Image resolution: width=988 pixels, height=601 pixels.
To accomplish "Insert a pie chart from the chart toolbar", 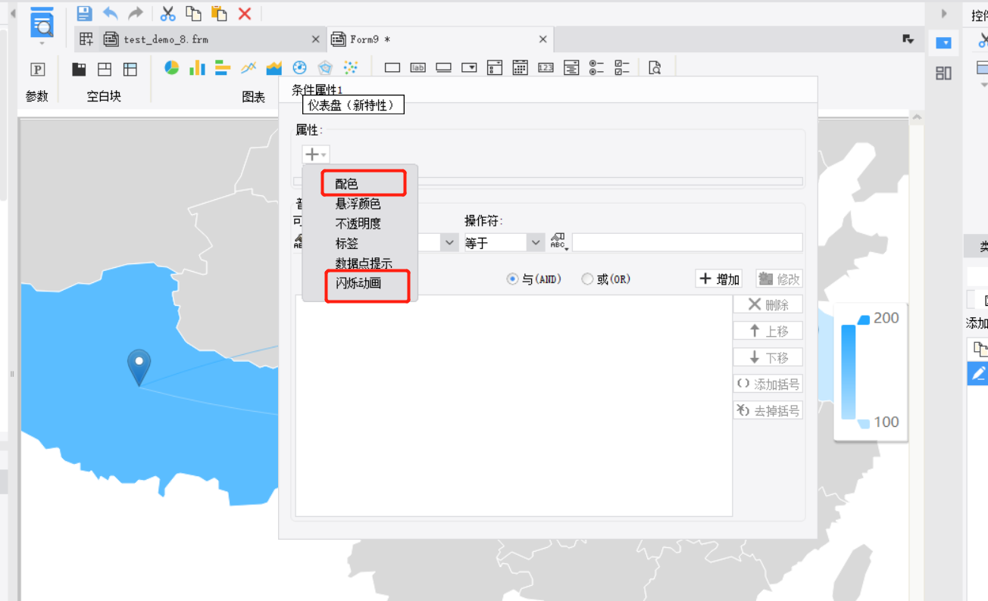I will [172, 68].
